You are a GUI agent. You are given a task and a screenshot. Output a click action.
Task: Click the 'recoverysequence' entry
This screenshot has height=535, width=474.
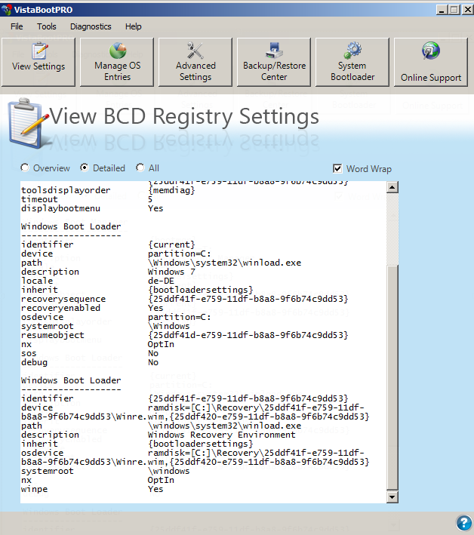tap(63, 300)
